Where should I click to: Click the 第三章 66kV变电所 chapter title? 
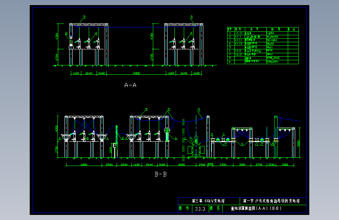point(208,201)
